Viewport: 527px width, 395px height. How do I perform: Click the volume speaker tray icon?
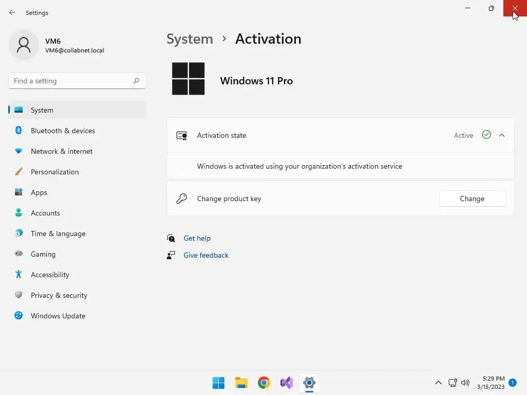[465, 383]
